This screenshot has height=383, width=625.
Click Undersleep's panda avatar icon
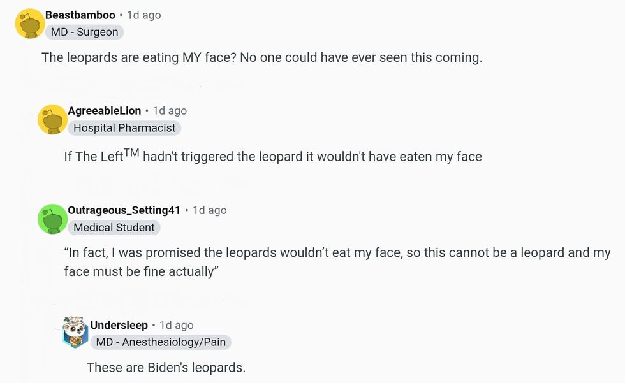75,331
